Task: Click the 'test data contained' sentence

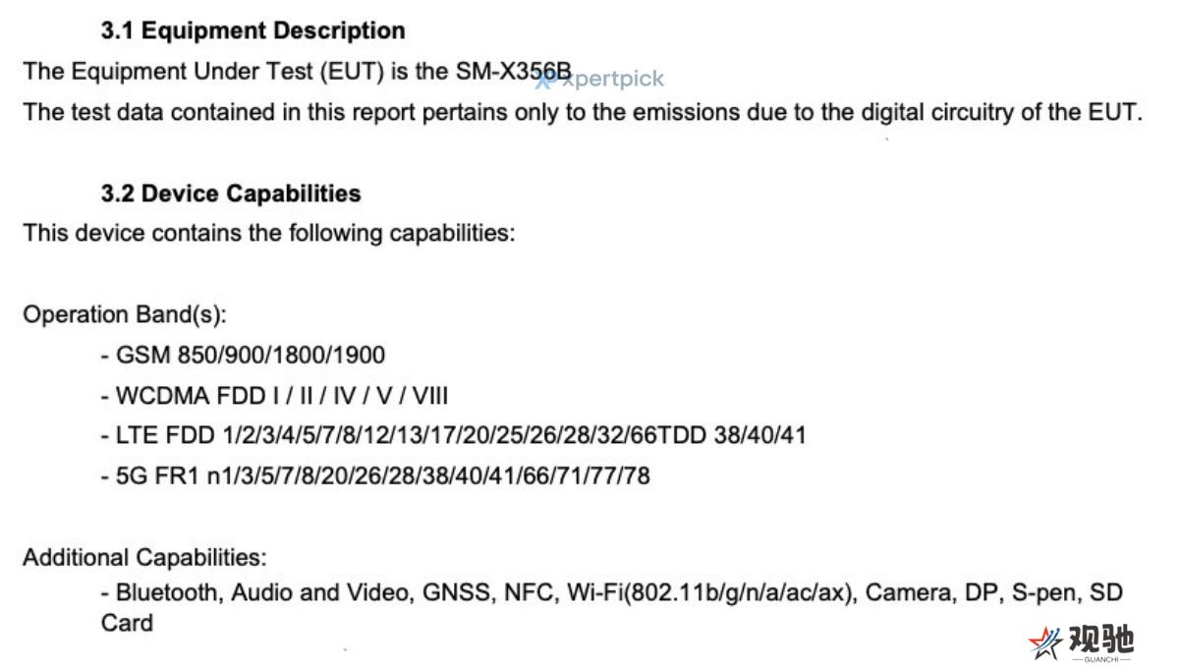Action: click(x=583, y=112)
